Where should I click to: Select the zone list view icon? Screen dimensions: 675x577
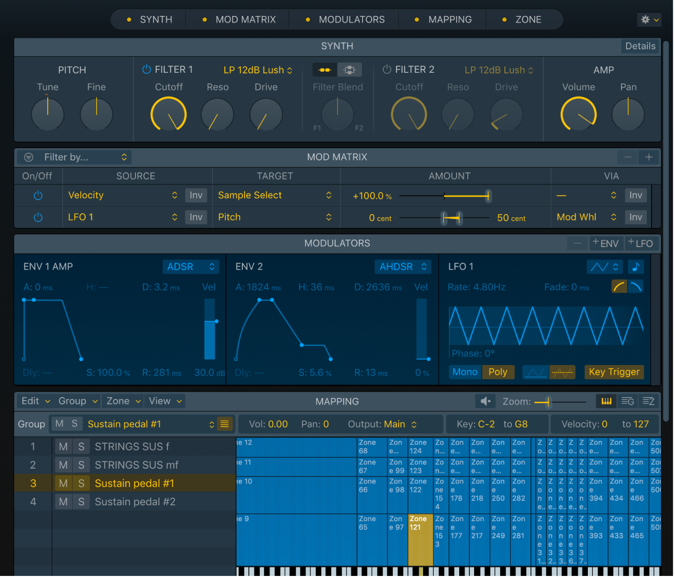tap(648, 401)
